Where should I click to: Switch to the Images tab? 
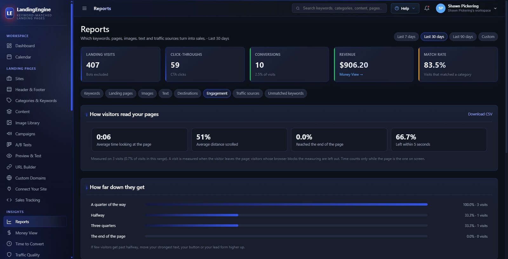(147, 93)
